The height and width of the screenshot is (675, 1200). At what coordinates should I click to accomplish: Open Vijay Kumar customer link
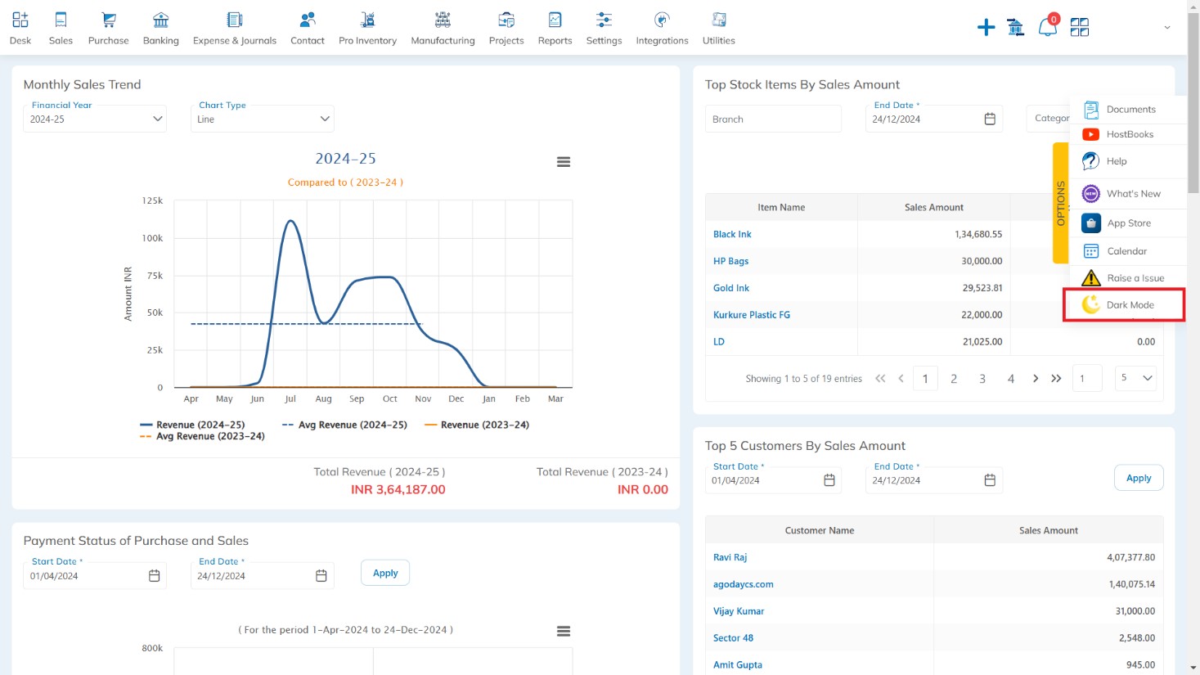739,611
